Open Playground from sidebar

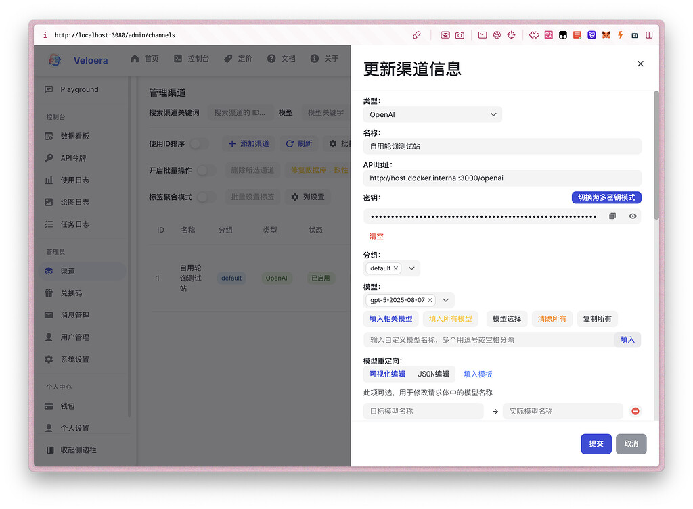pos(80,89)
